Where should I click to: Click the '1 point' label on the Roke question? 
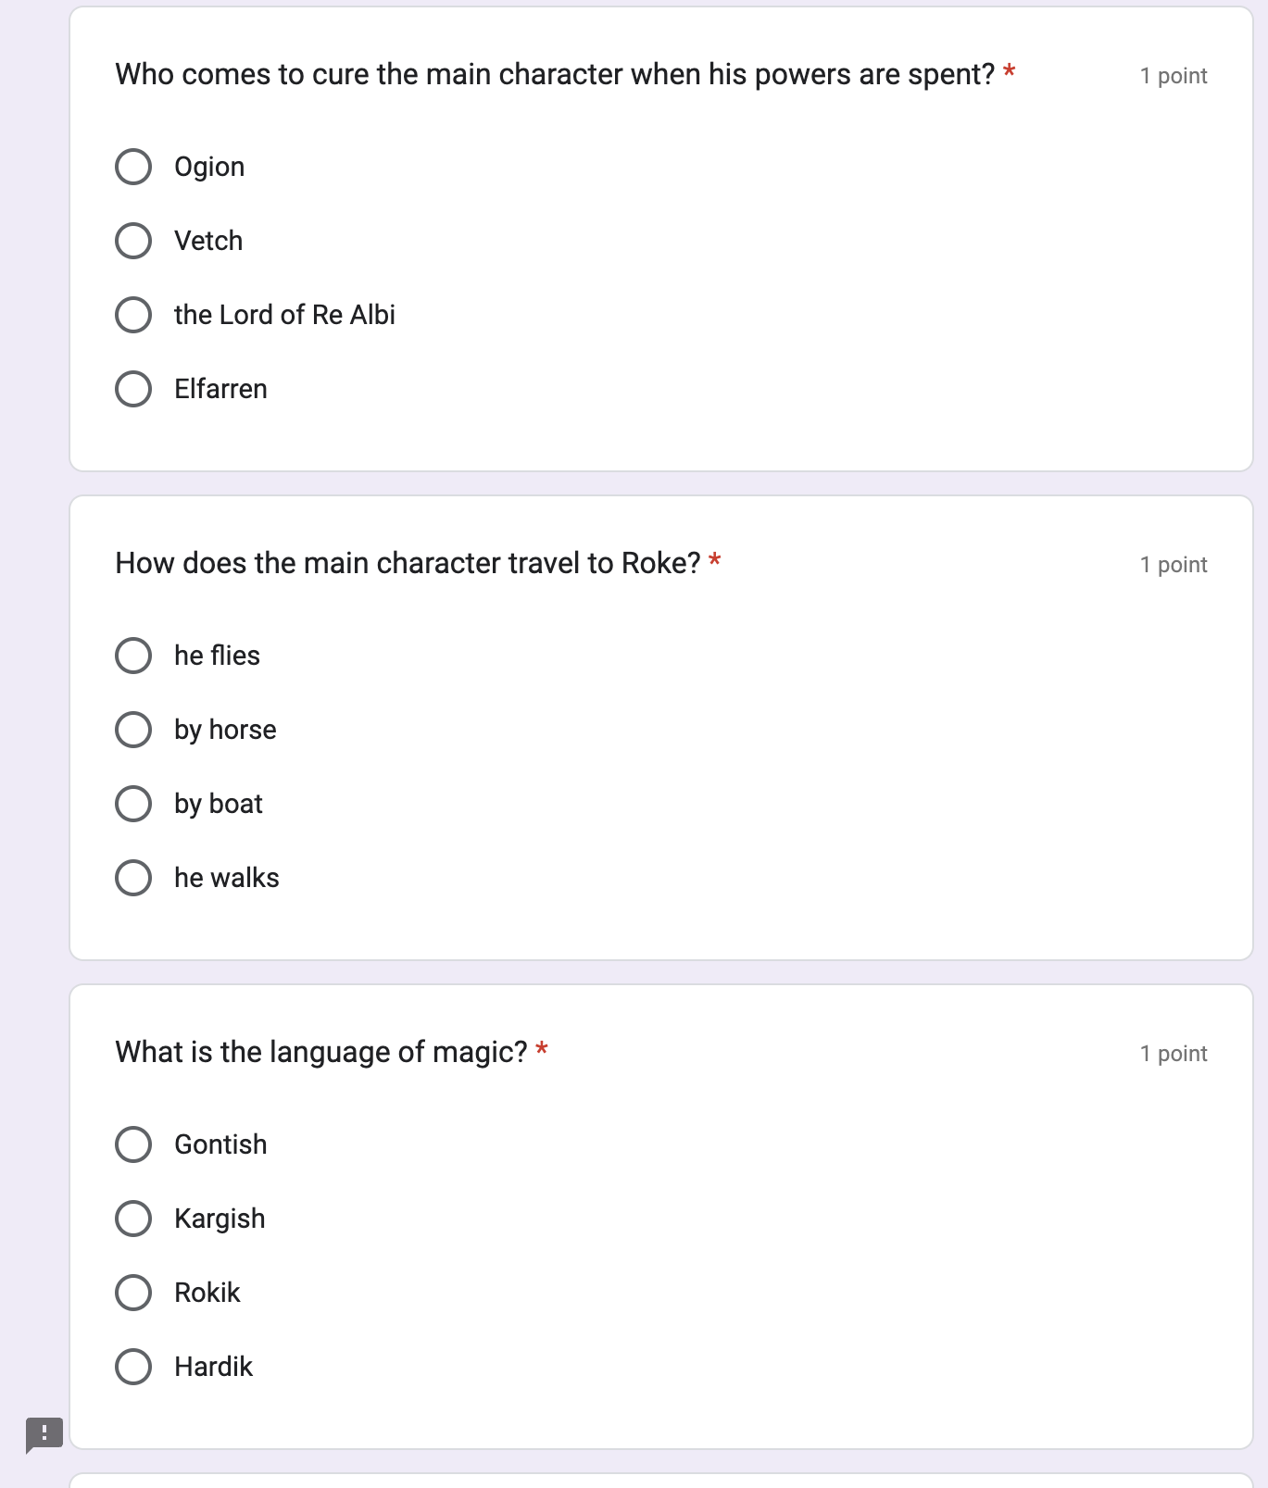1173,564
